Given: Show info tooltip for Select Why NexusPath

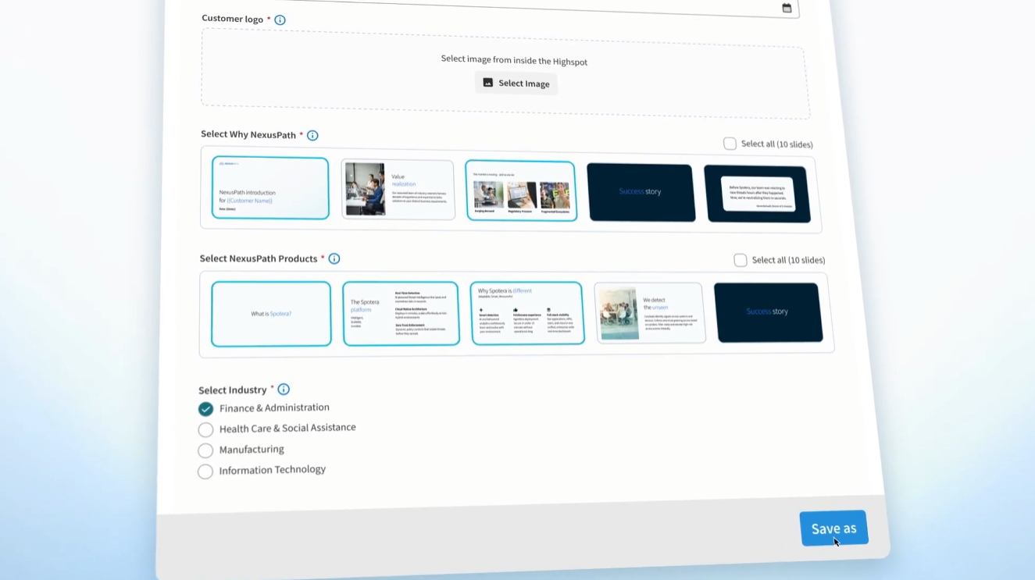Looking at the screenshot, I should (x=312, y=135).
